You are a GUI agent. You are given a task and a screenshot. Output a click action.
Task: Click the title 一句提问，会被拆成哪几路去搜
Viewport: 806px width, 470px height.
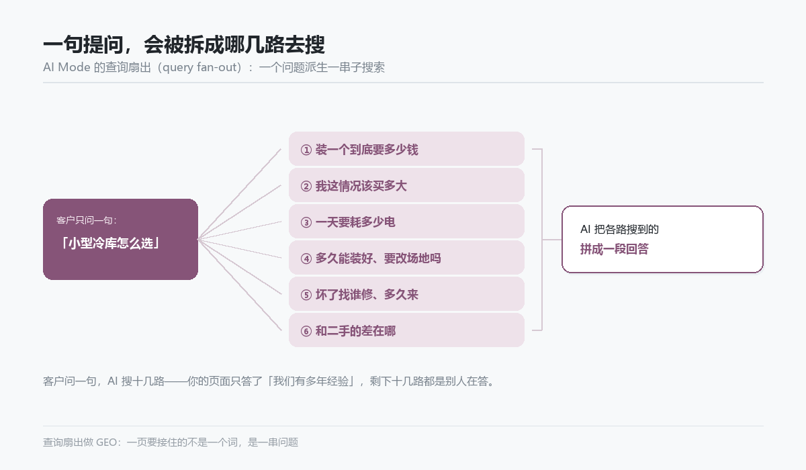pyautogui.click(x=184, y=45)
